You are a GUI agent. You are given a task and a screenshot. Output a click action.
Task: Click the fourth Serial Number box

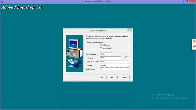[117, 69]
